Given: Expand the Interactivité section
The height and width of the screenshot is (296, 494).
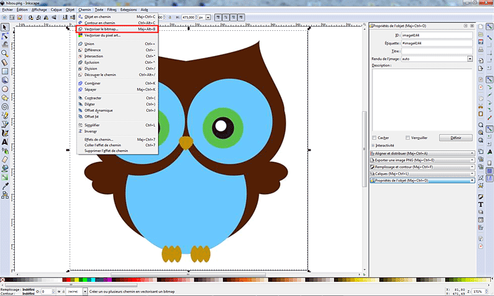Looking at the screenshot, I should coord(374,145).
